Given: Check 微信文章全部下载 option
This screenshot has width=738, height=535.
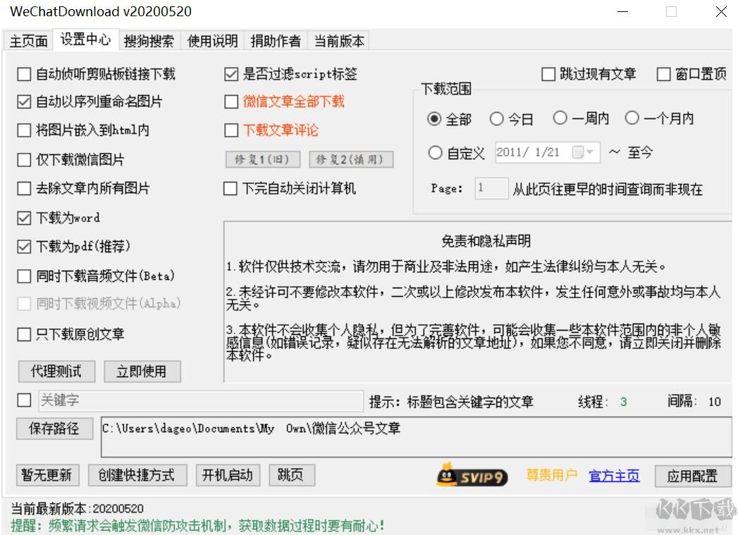Looking at the screenshot, I should pos(230,102).
